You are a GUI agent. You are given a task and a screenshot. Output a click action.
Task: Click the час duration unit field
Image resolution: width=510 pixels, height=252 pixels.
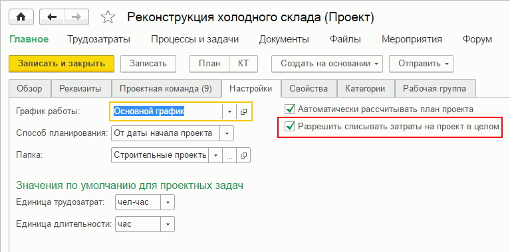coord(138,224)
